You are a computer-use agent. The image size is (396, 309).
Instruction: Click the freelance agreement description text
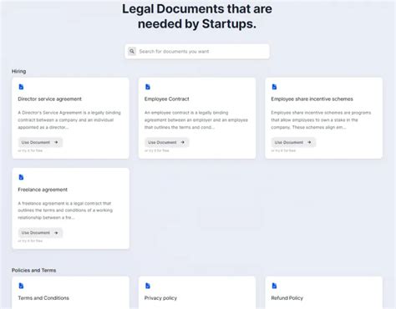pos(65,210)
